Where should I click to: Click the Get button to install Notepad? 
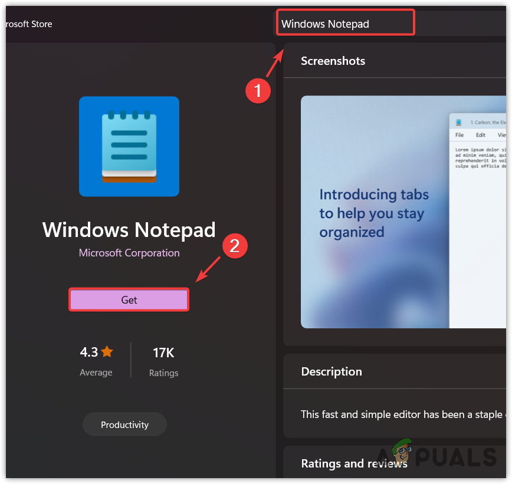pos(129,299)
